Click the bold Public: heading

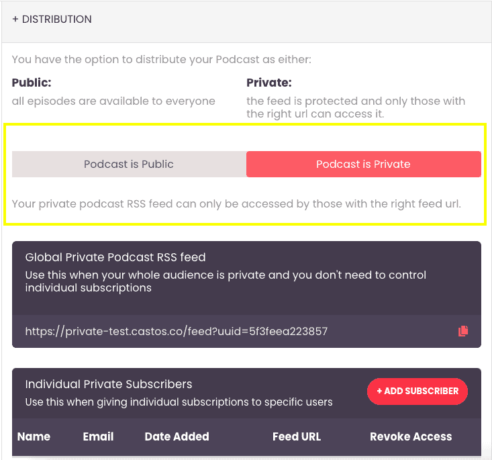(32, 83)
